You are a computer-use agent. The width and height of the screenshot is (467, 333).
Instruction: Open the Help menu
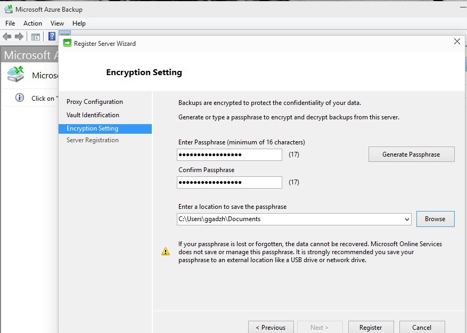pos(79,23)
